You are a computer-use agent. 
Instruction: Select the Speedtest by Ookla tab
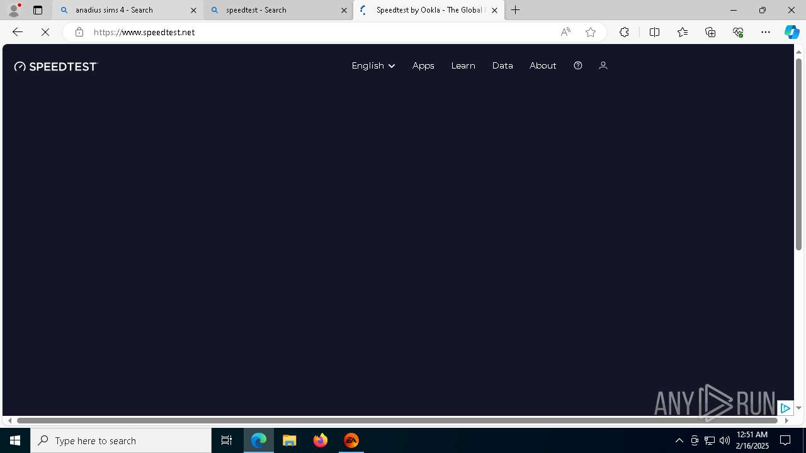click(x=428, y=10)
